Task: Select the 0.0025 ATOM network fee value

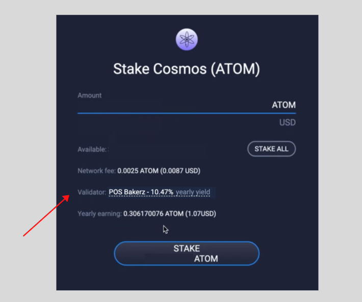Action: click(x=138, y=171)
